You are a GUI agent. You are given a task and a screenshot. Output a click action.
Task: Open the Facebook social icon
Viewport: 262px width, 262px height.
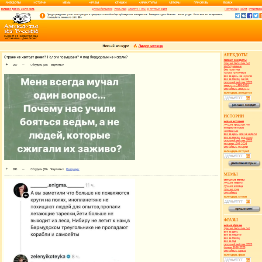pos(250,16)
